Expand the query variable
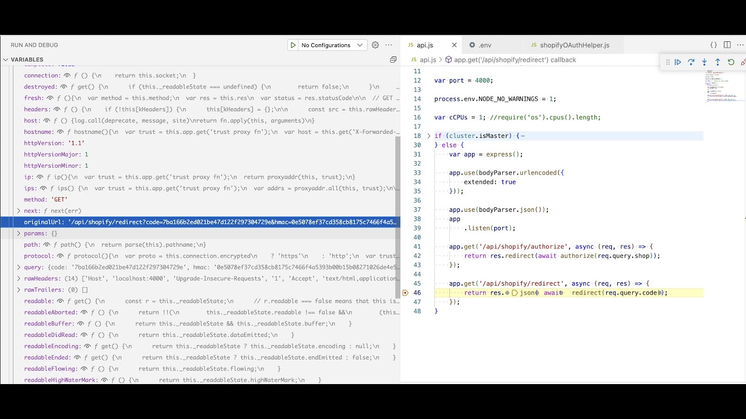 point(19,267)
